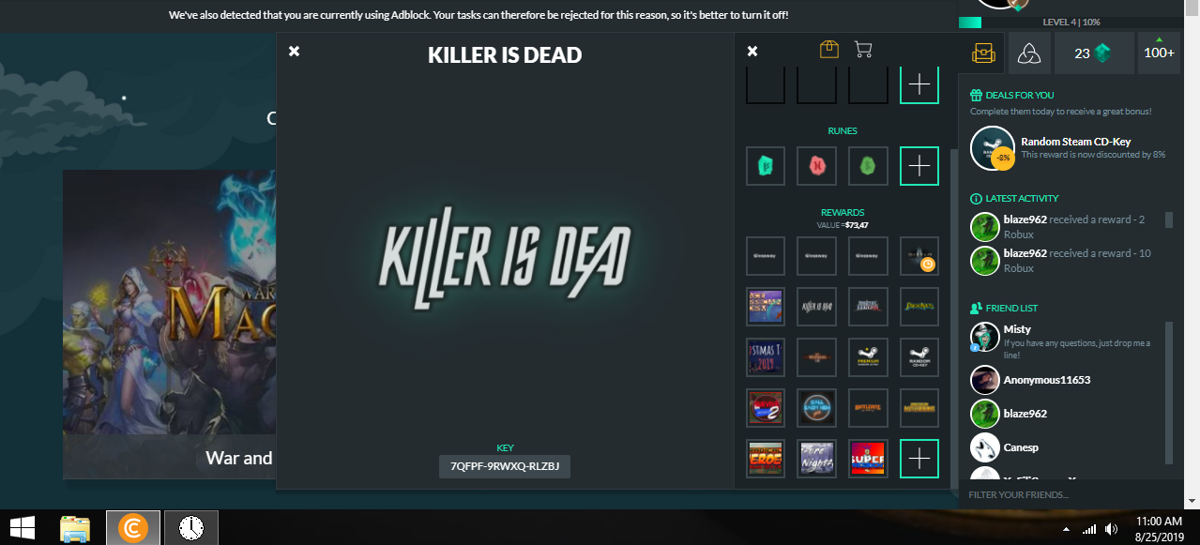Select the Battlegrounds reward tile
This screenshot has height=545, width=1200.
click(x=919, y=408)
